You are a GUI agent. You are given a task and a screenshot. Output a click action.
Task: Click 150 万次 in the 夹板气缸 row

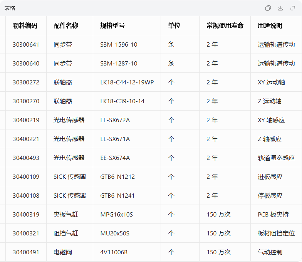219,214
